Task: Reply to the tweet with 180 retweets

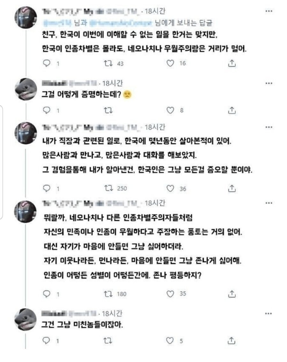Action: [x=47, y=294]
